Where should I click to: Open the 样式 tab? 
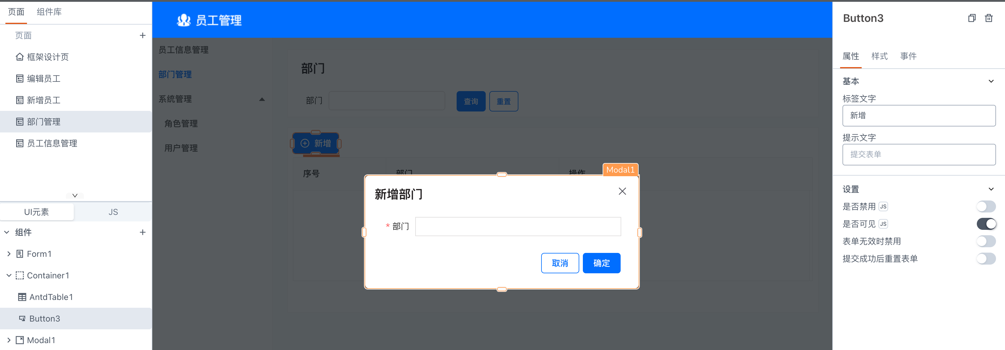click(x=879, y=57)
